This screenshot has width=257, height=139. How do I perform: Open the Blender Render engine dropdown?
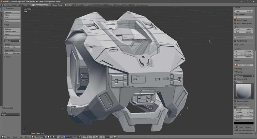point(59,5)
